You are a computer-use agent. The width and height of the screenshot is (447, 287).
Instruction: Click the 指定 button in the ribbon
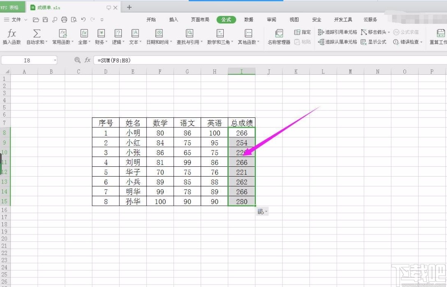pos(303,32)
